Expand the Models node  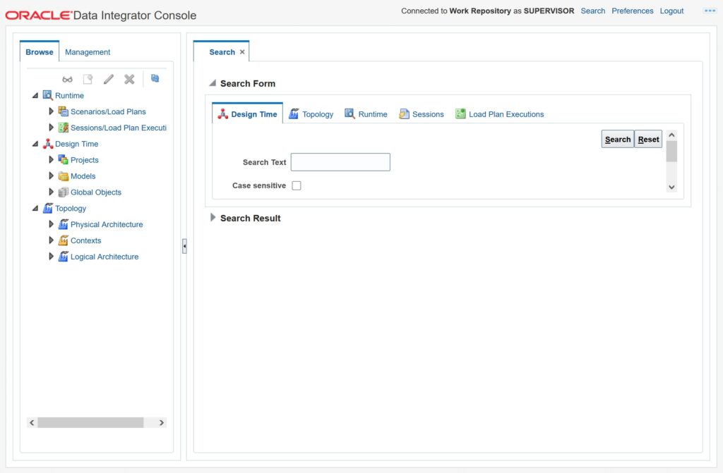click(x=51, y=176)
